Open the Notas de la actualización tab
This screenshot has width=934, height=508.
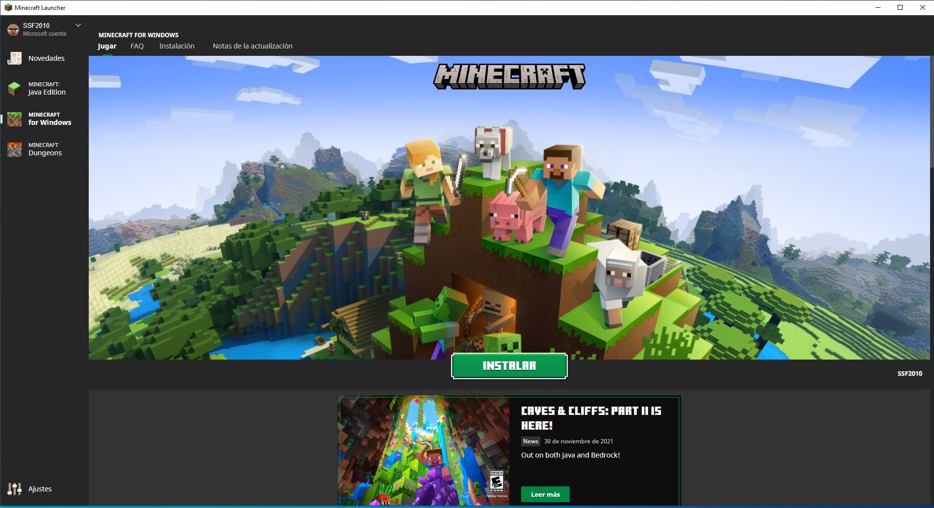252,46
